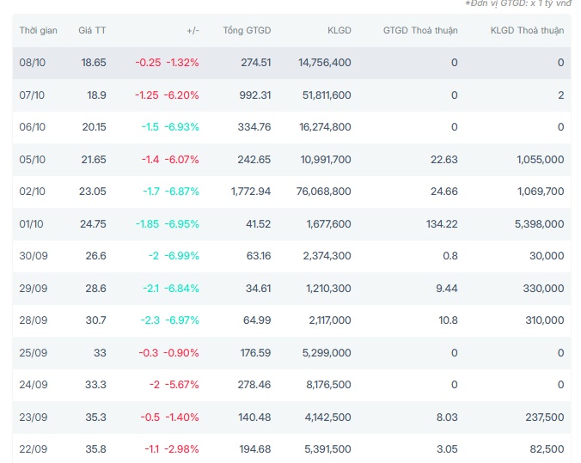The image size is (581, 463).
Task: Click the -6.93% change value
Action: pyautogui.click(x=181, y=127)
